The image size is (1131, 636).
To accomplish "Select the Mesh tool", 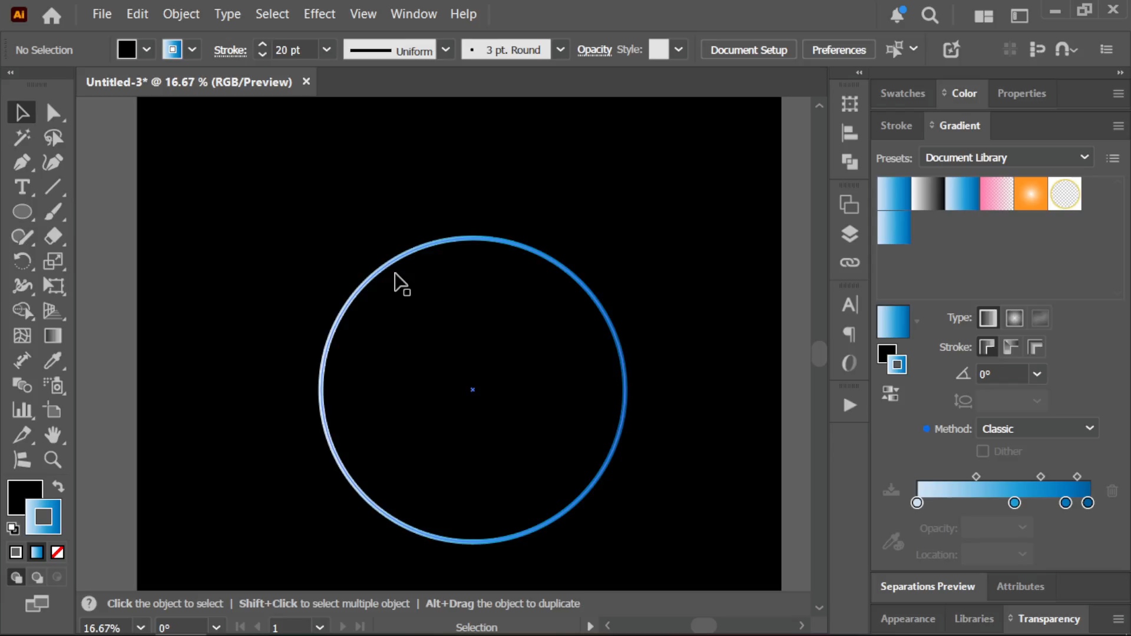I will [22, 336].
